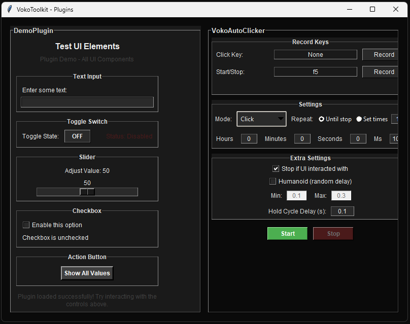Click the Min delay field
The width and height of the screenshot is (410, 324).
(x=296, y=195)
